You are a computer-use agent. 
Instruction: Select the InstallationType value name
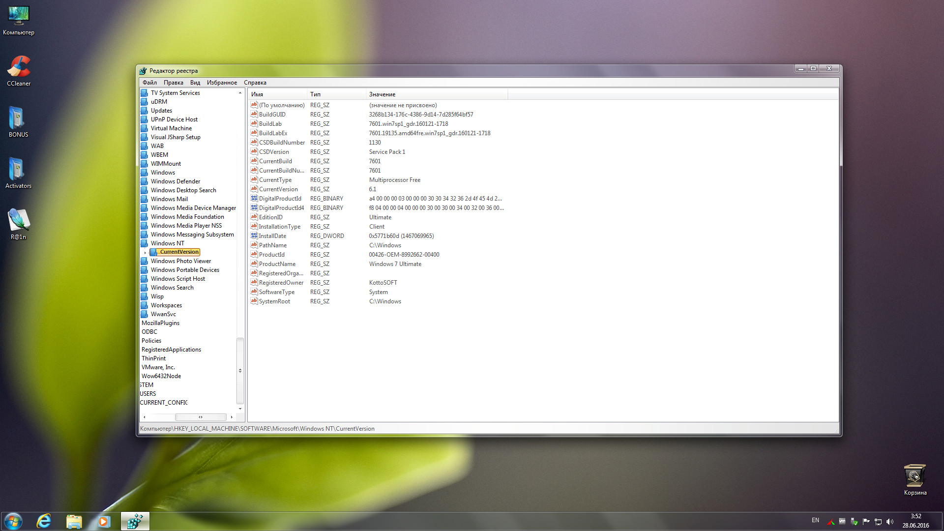click(x=280, y=227)
